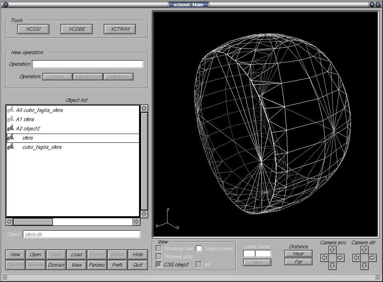
Task: Launch the XCTRIM tool
Action: click(x=120, y=29)
